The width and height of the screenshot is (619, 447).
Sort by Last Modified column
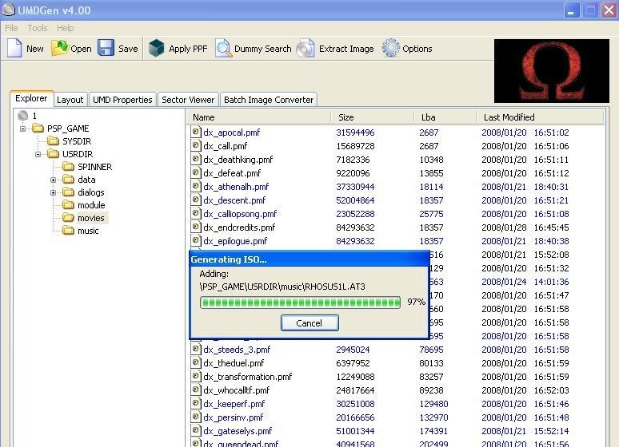[540, 117]
